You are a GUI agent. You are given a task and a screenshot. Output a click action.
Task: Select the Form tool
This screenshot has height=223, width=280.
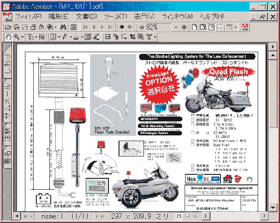141,37
